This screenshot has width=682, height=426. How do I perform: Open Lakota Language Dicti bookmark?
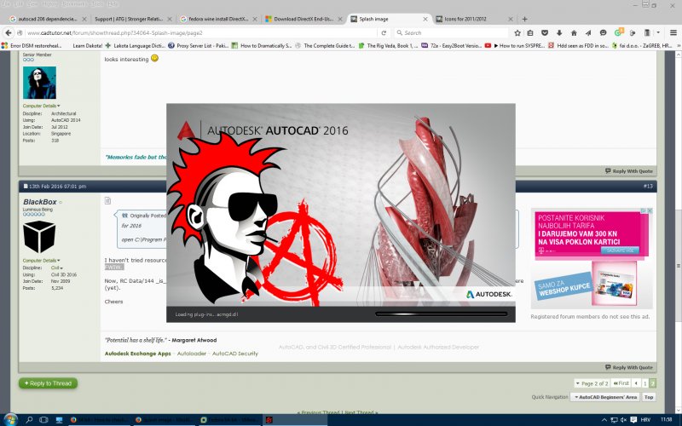pyautogui.click(x=136, y=45)
